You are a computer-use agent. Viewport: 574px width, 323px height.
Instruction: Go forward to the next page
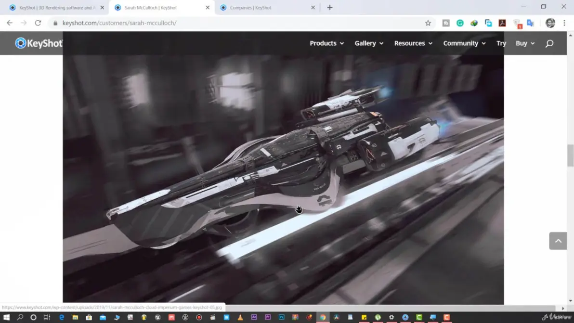pos(24,23)
